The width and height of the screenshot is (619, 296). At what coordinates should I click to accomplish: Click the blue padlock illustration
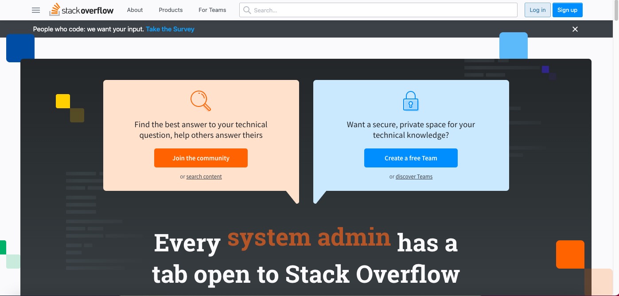click(411, 101)
